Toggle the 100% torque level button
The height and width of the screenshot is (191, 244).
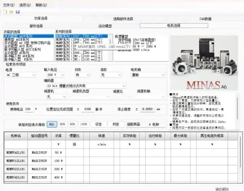click(84, 124)
